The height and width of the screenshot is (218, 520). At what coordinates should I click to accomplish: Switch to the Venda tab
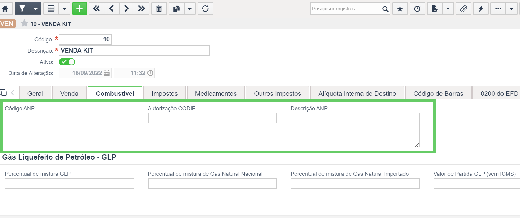coord(69,93)
